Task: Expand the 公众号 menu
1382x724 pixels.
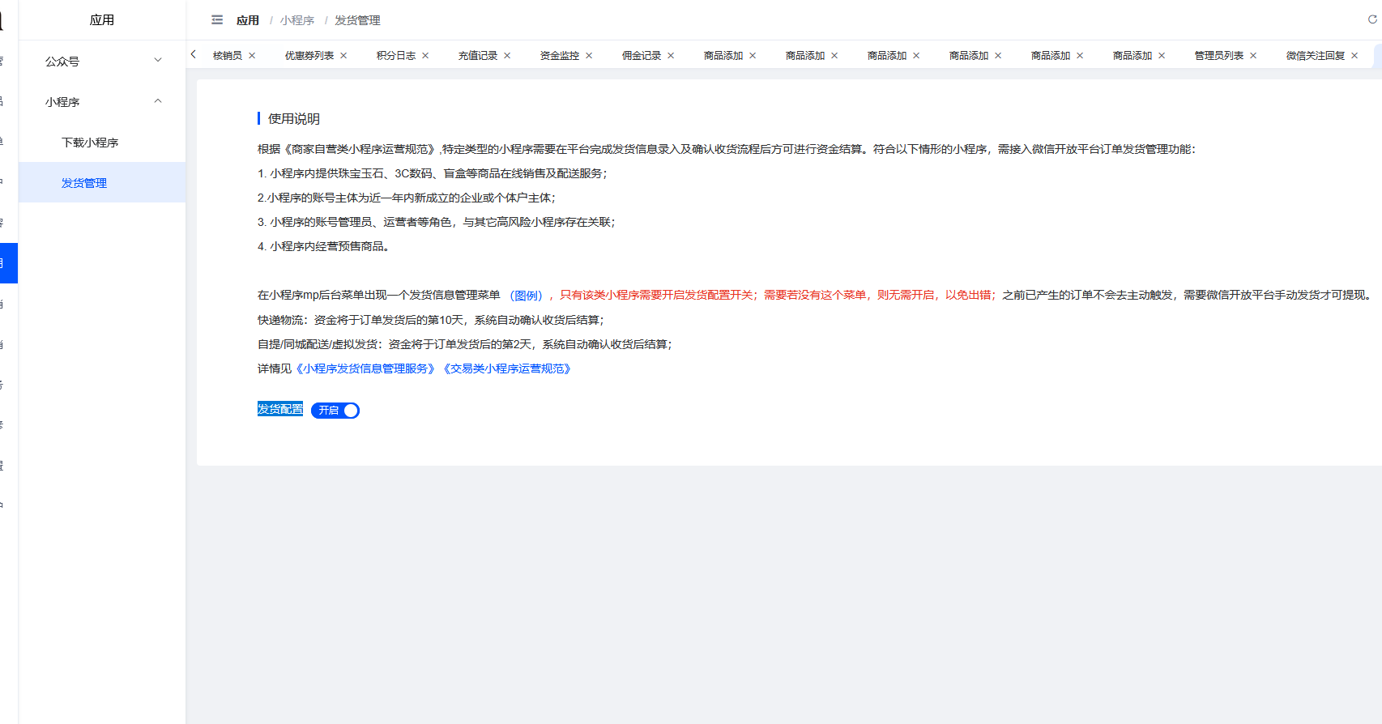Action: coord(101,62)
